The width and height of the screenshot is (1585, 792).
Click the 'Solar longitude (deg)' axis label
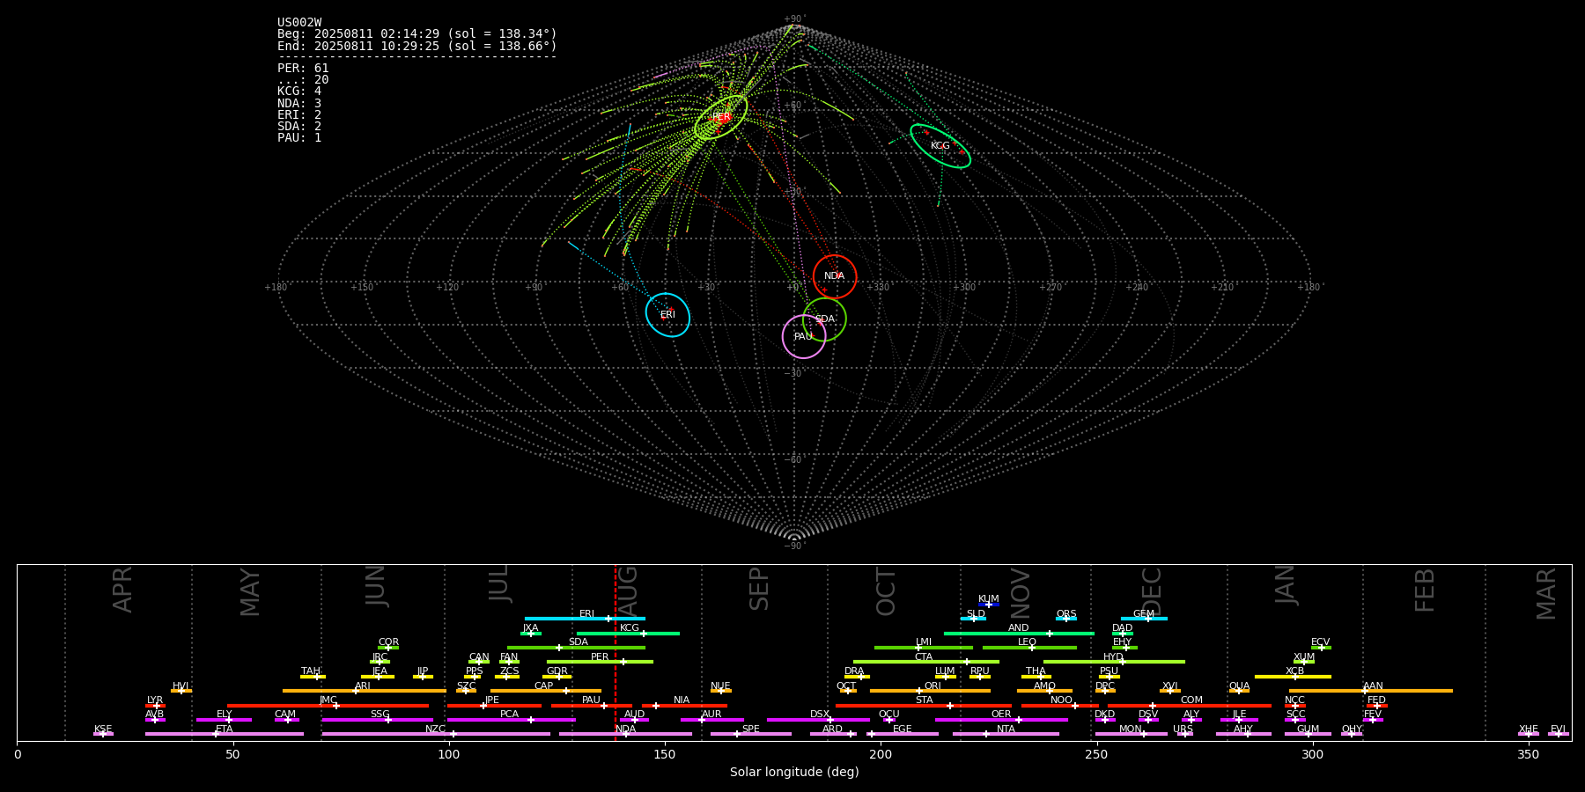tap(794, 772)
